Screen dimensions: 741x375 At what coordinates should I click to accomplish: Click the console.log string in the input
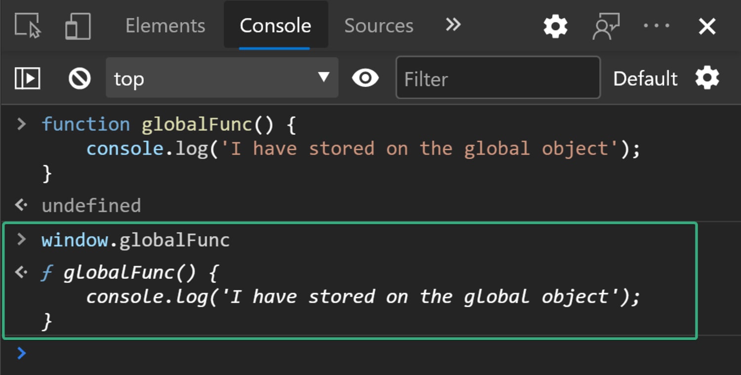[419, 149]
